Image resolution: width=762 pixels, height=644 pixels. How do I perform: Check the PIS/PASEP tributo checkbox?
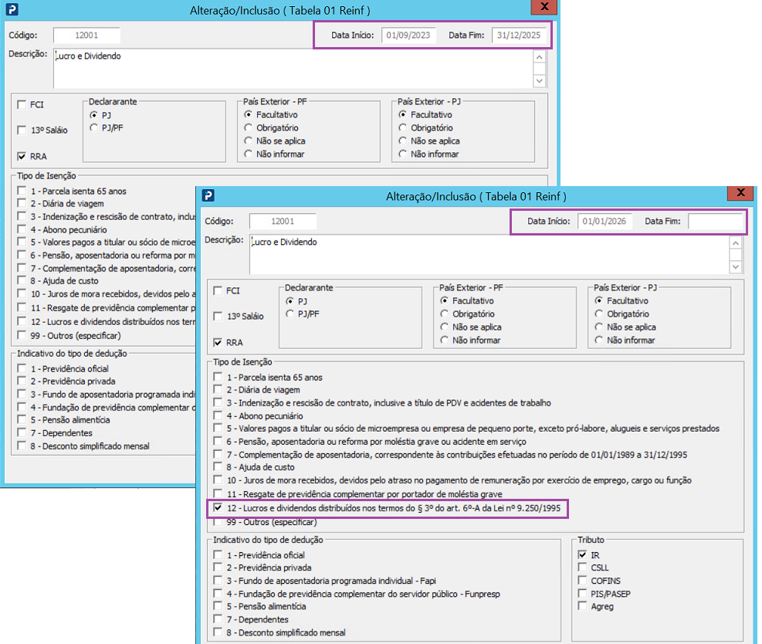(x=582, y=594)
